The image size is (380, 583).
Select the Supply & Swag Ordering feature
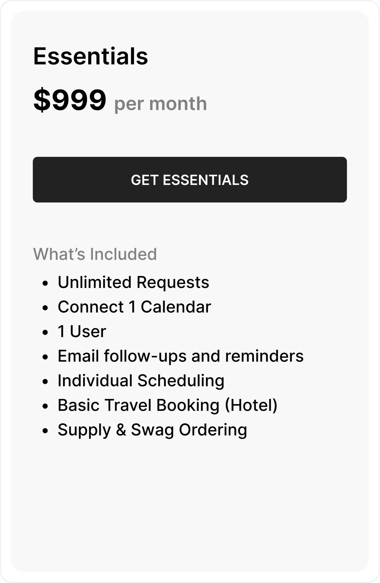click(x=152, y=429)
